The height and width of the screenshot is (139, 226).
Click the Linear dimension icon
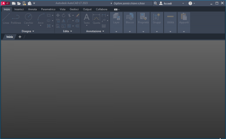104,15
